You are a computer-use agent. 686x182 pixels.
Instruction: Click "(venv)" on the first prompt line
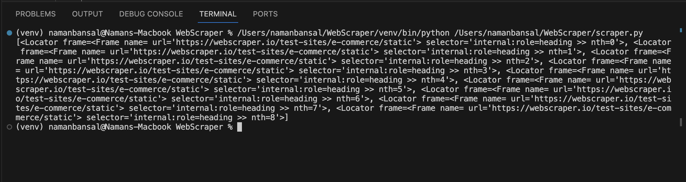point(30,33)
